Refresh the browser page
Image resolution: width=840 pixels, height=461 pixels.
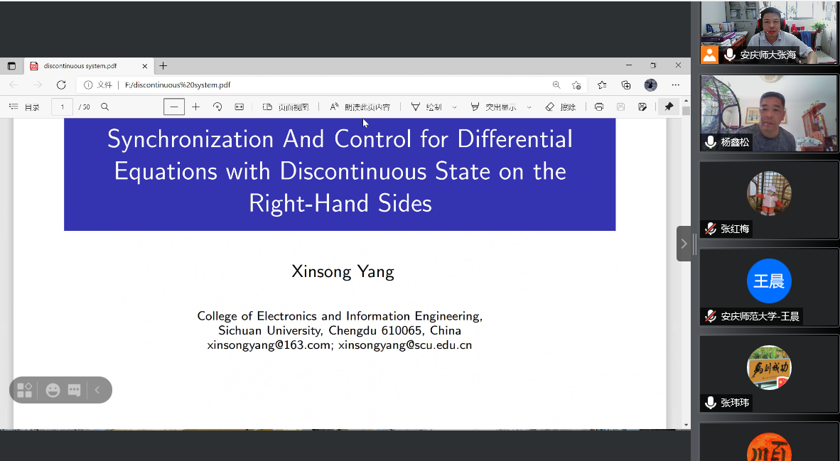coord(61,85)
